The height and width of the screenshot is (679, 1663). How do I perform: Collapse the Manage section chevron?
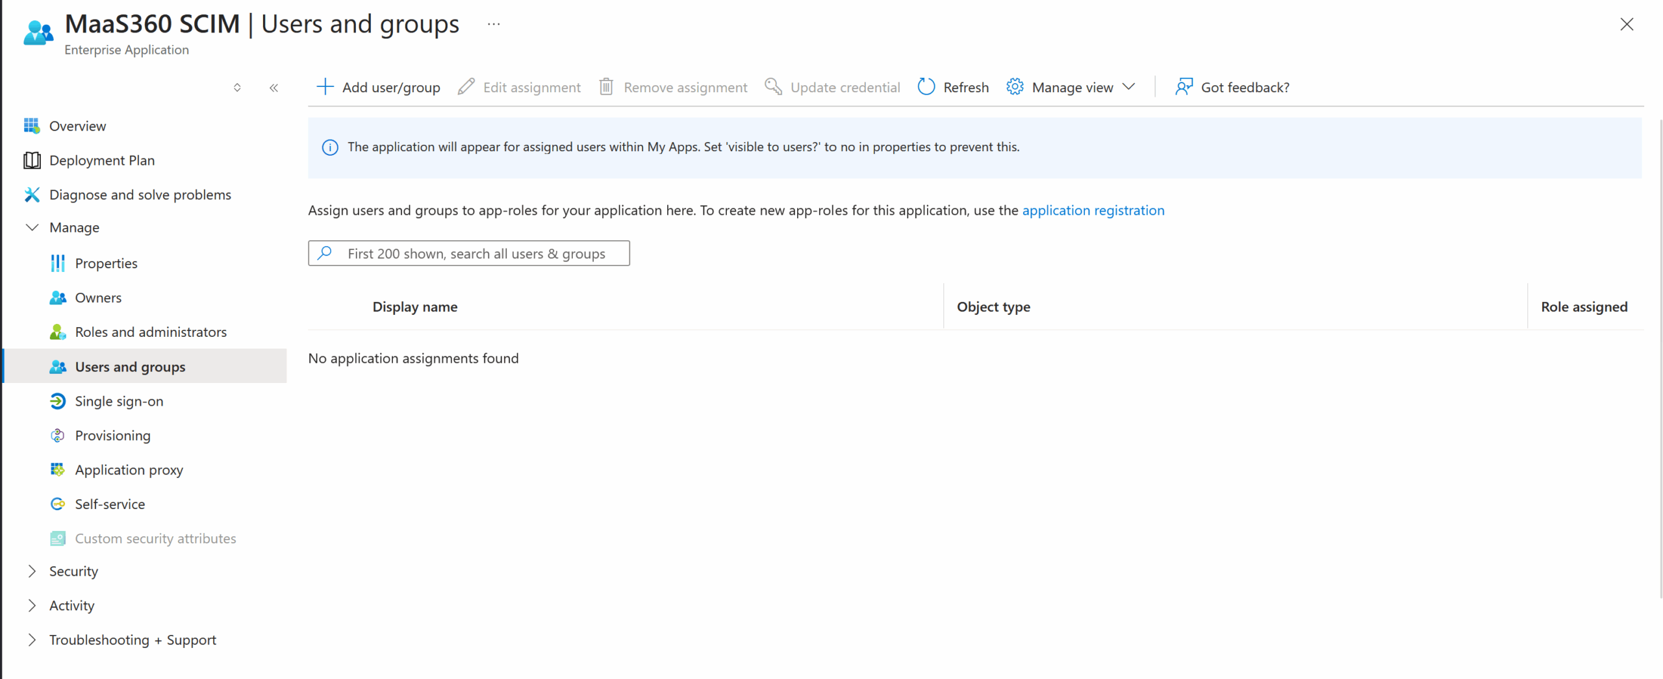32,227
